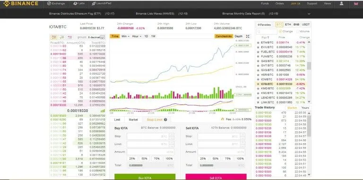Viewport: 363px width, 180px height.
Task: Favorite the HSR/BTC pair star
Action: [258, 75]
